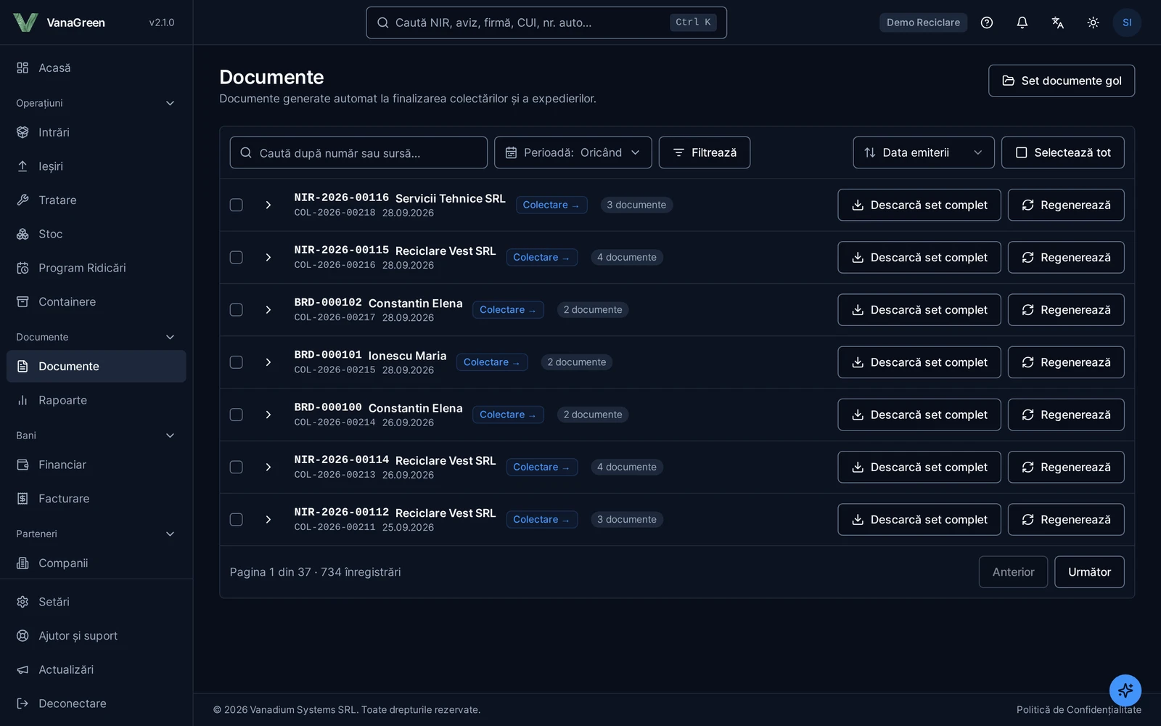Click the Filtrează button
Viewport: 1161px width, 726px height.
pyautogui.click(x=704, y=152)
